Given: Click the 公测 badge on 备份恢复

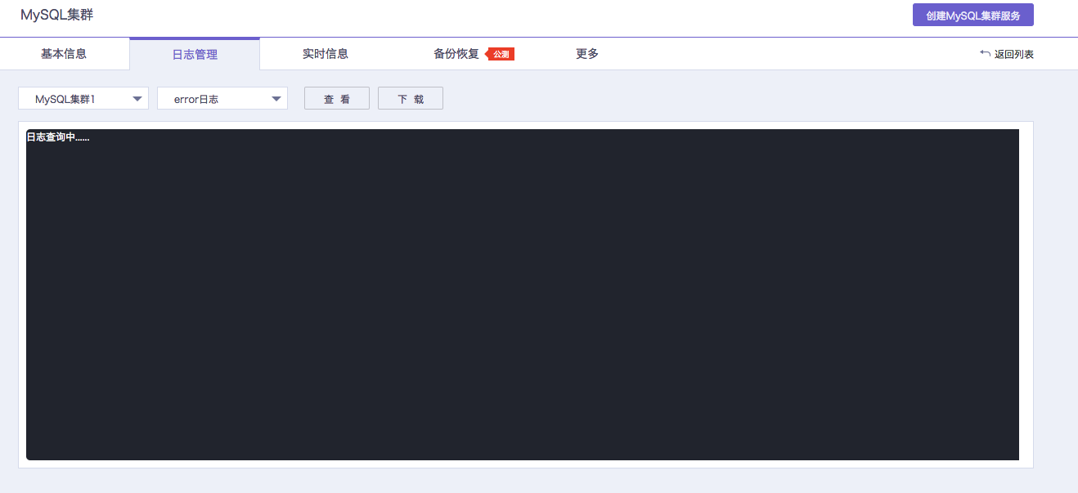Looking at the screenshot, I should [501, 54].
